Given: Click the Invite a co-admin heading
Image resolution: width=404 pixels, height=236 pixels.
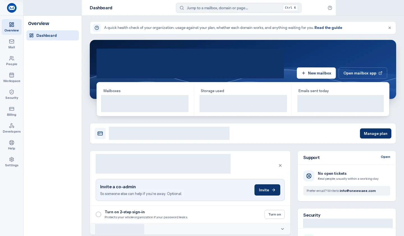Looking at the screenshot, I should coord(118,187).
